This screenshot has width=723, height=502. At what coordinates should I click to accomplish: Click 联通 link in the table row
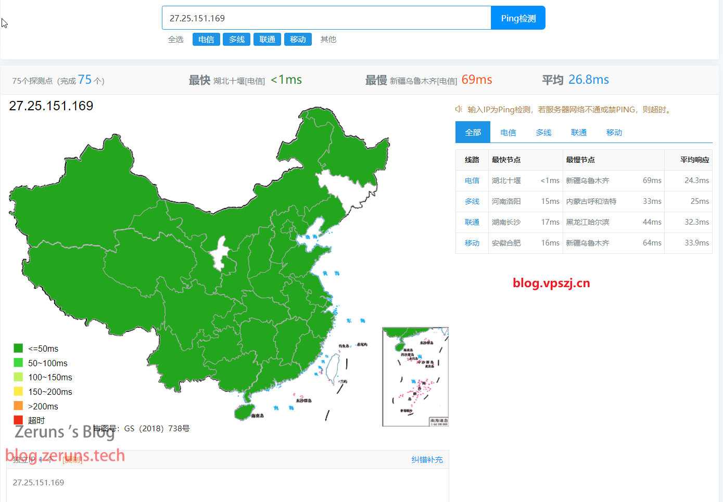coord(472,222)
